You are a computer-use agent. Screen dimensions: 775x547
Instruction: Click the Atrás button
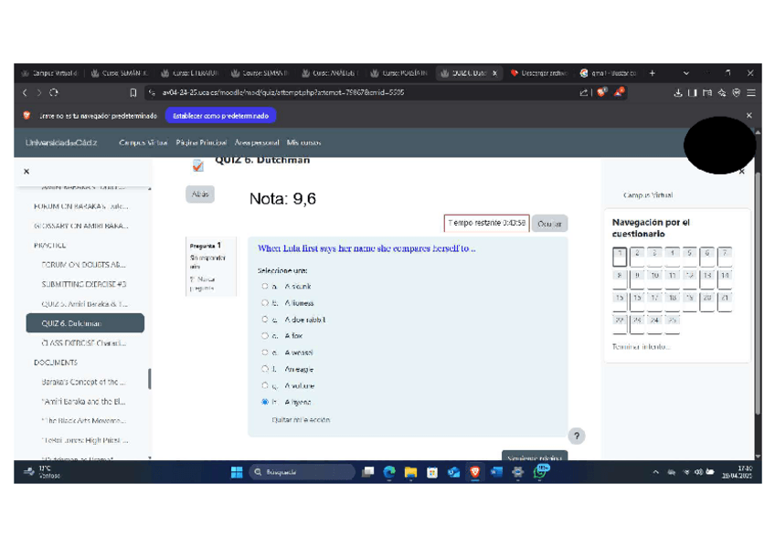200,194
